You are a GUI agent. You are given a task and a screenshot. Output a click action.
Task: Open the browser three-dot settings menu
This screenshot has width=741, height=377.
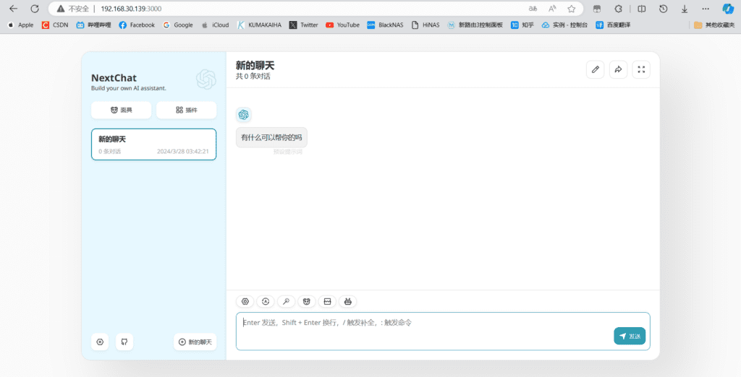tap(706, 9)
